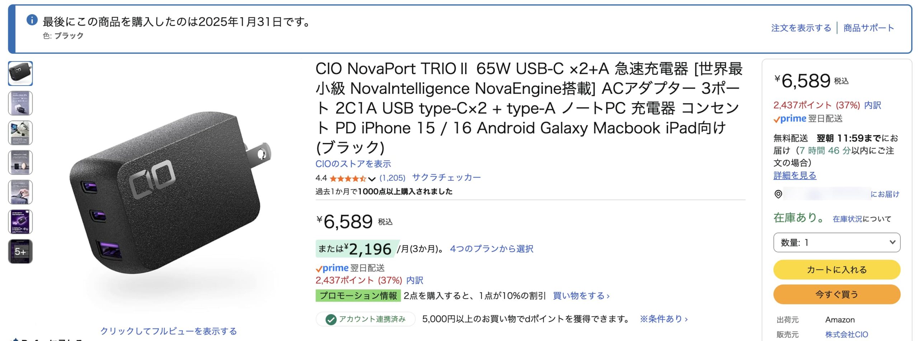Screen dimensions: 918x341
Task: Click the orange star rating icons
Action: pyautogui.click(x=347, y=178)
